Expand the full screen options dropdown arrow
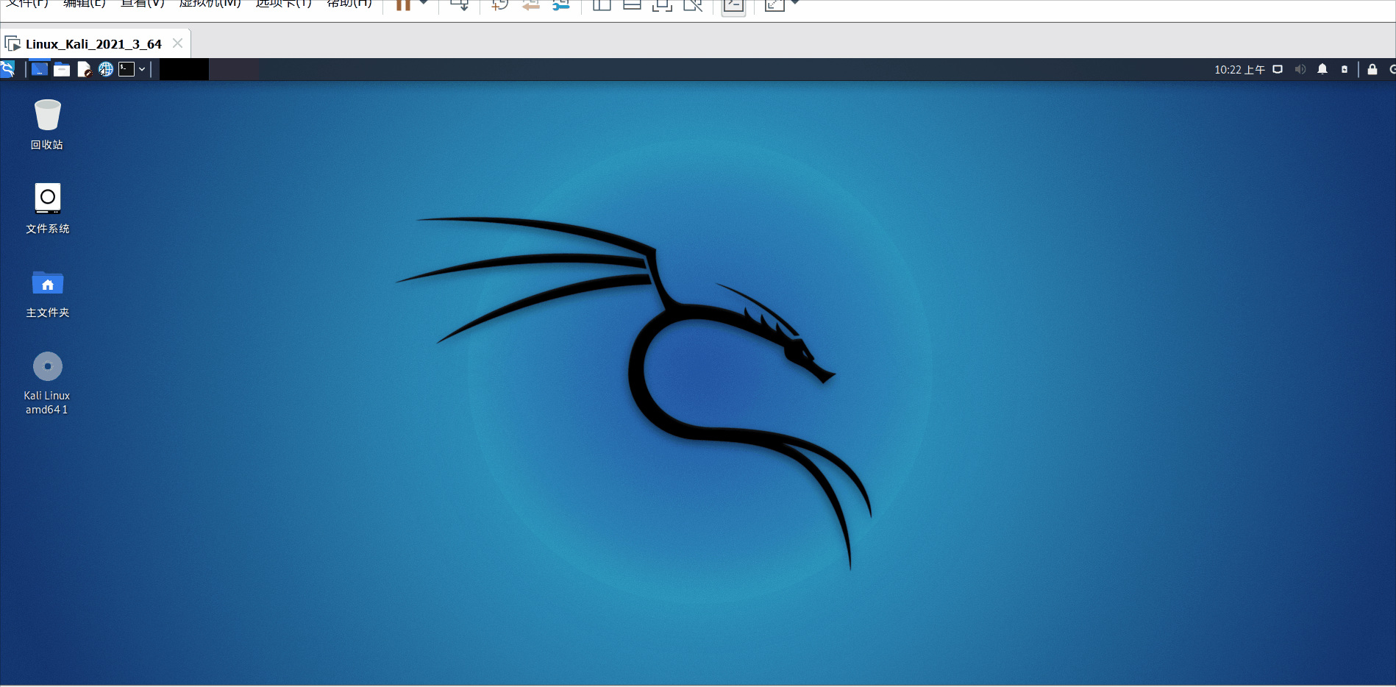This screenshot has height=687, width=1396. click(794, 3)
